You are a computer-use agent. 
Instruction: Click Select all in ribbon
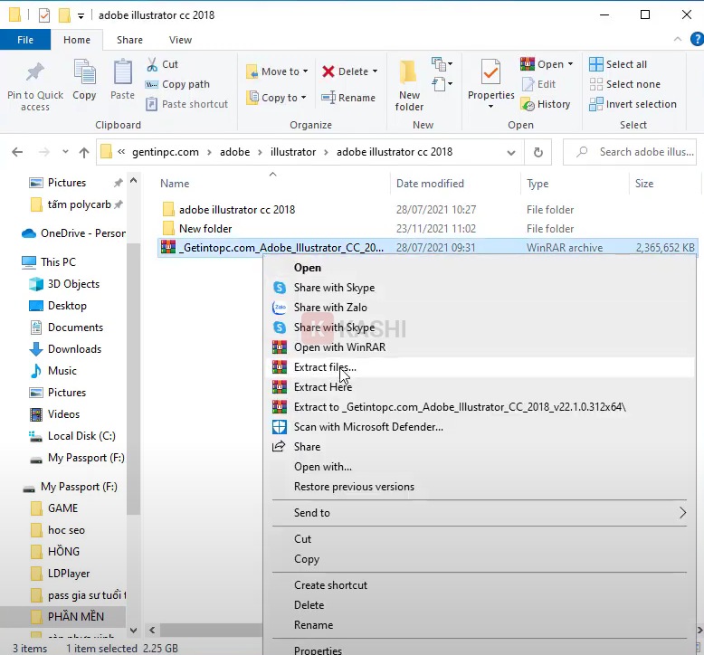point(618,64)
